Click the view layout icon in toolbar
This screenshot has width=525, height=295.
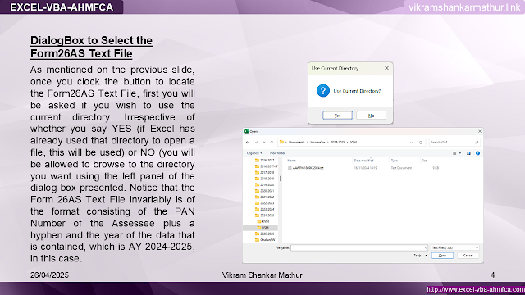tap(454, 153)
